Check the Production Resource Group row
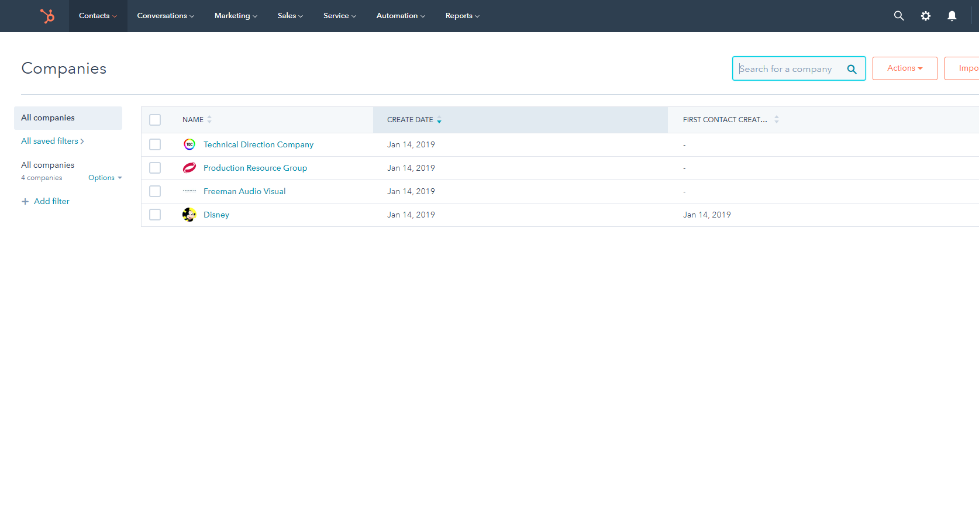This screenshot has height=528, width=979. [x=155, y=168]
